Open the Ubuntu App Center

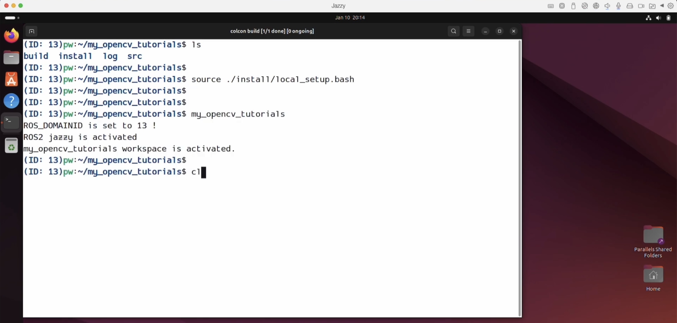[11, 79]
